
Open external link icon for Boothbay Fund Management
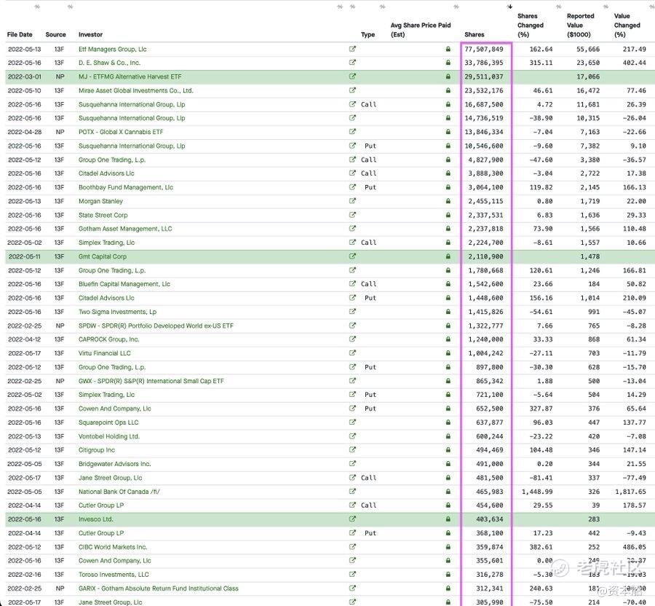pos(352,187)
